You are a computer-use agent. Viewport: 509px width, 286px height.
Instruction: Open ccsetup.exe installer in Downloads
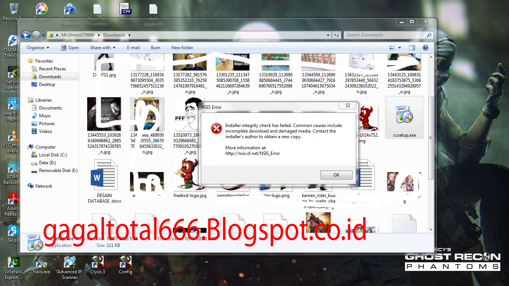pyautogui.click(x=404, y=115)
